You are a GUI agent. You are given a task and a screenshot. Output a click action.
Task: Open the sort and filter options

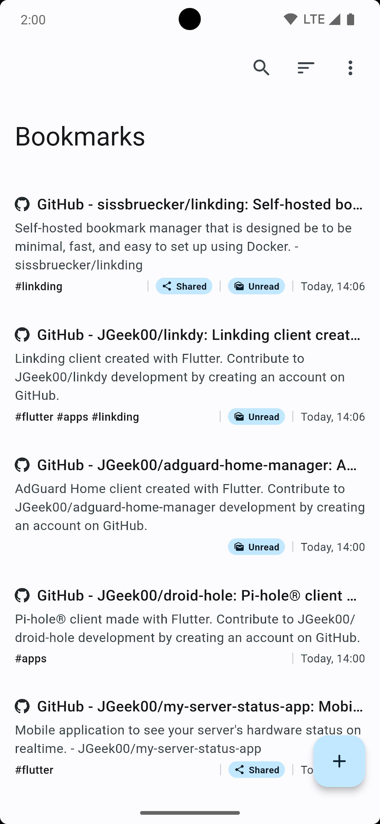pos(306,68)
